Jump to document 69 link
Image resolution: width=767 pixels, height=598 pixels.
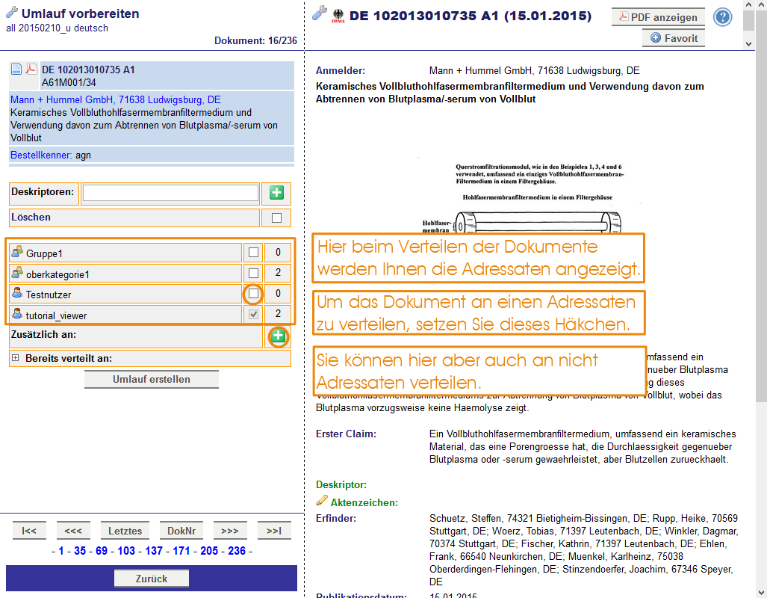coord(102,551)
